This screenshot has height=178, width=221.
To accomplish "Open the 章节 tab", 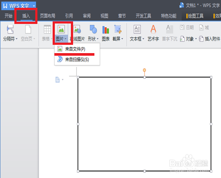I will coord(122,16).
